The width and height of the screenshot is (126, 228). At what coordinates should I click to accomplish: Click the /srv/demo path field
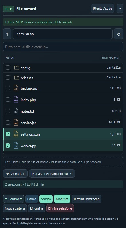[x=63, y=34]
